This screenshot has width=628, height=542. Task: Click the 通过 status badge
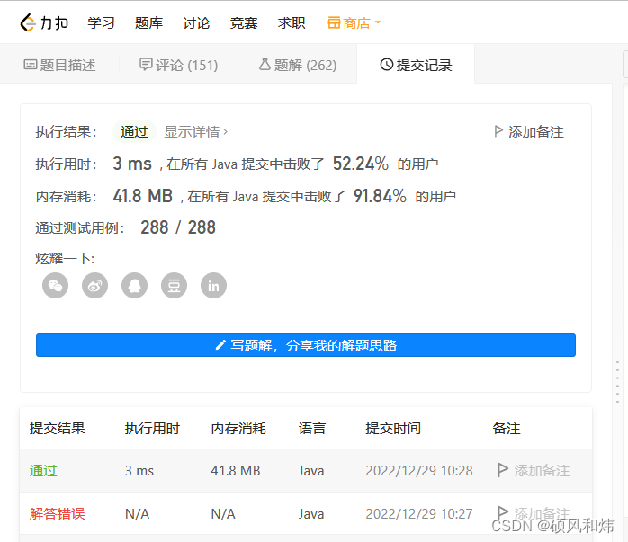click(x=134, y=131)
